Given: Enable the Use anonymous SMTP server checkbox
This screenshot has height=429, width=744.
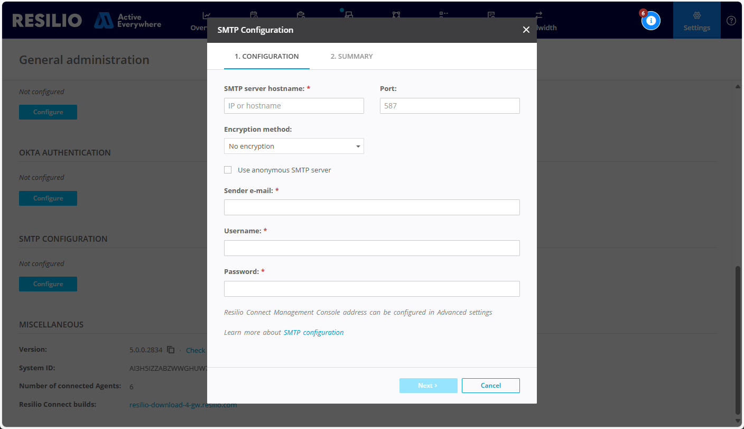Looking at the screenshot, I should (228, 170).
